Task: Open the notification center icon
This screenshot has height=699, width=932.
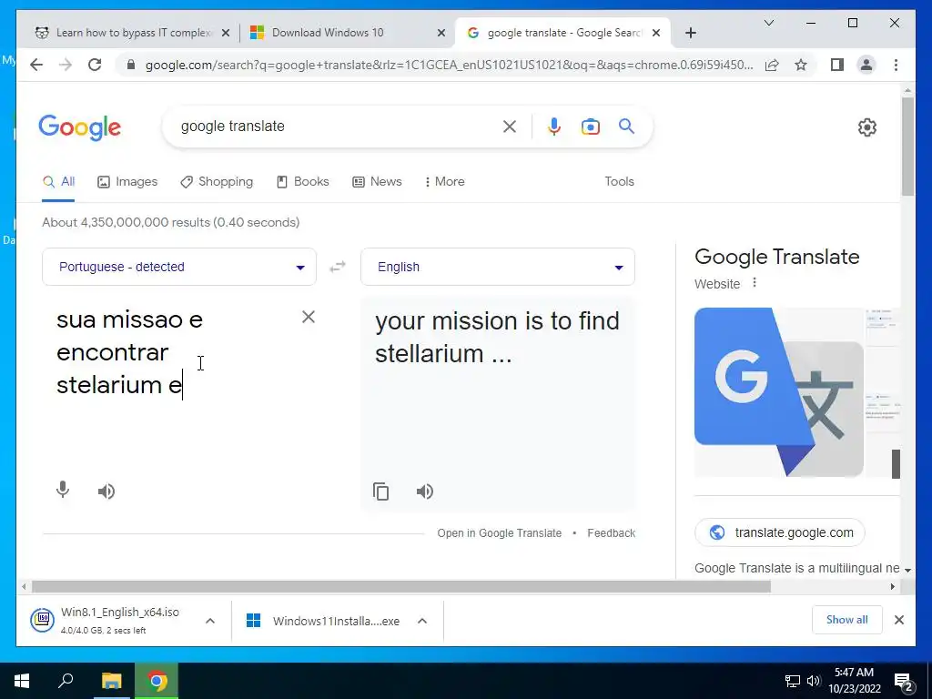Action: (904, 681)
